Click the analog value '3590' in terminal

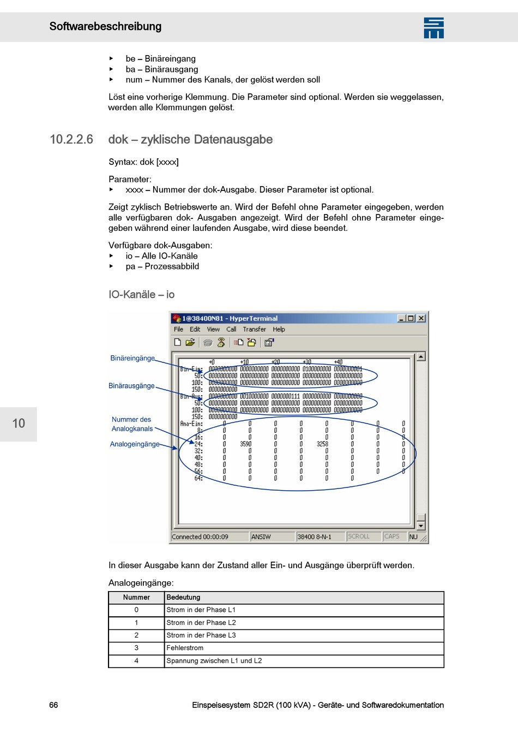point(246,444)
